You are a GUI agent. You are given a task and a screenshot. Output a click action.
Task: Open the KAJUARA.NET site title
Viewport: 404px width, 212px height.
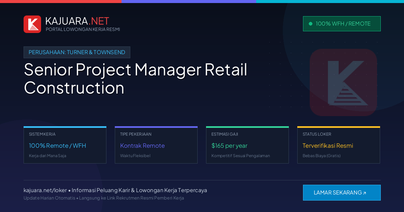(77, 21)
